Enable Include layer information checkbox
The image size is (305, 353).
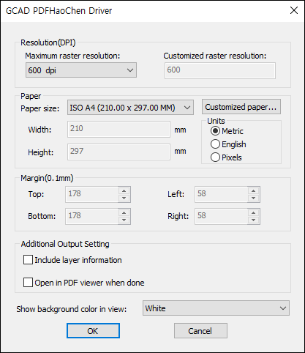point(28,260)
